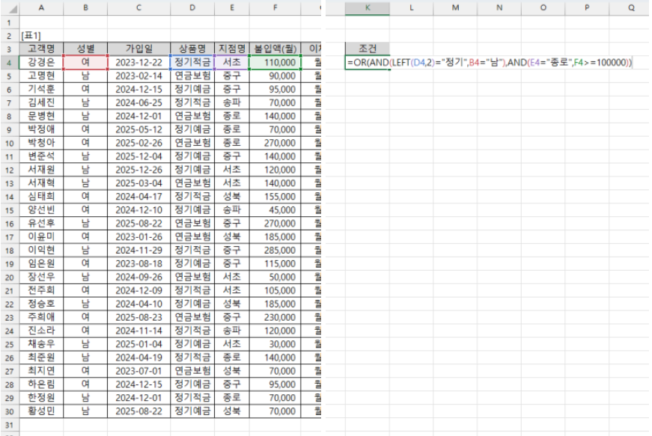Click amount cell 30,000
Viewport: 652px width, 436px height.
tap(275, 344)
